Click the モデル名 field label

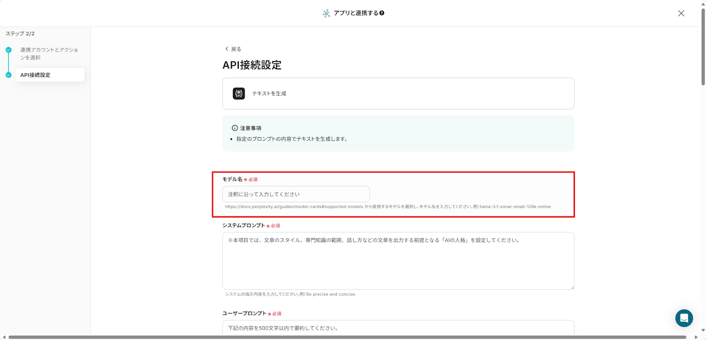point(233,179)
